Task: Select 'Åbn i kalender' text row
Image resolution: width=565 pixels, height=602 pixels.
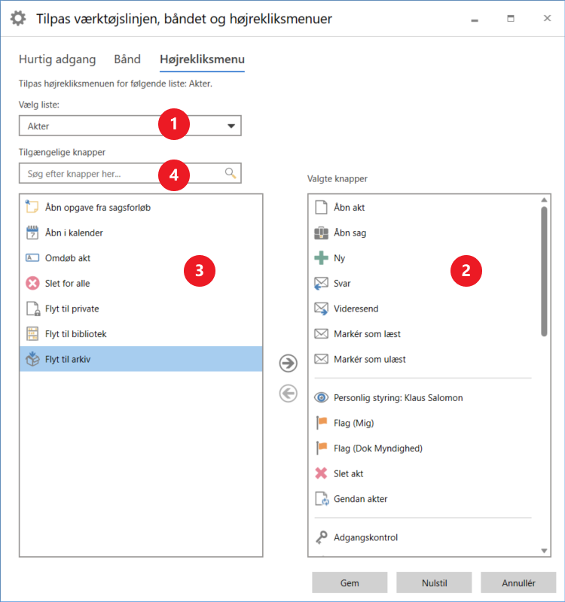Action: (x=74, y=233)
